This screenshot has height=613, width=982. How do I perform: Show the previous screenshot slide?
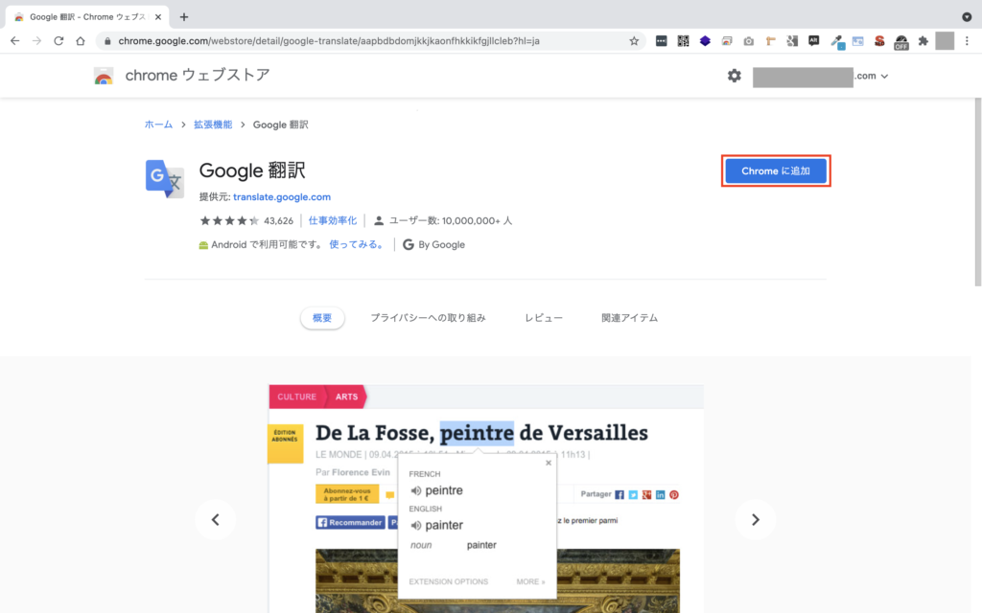[216, 519]
